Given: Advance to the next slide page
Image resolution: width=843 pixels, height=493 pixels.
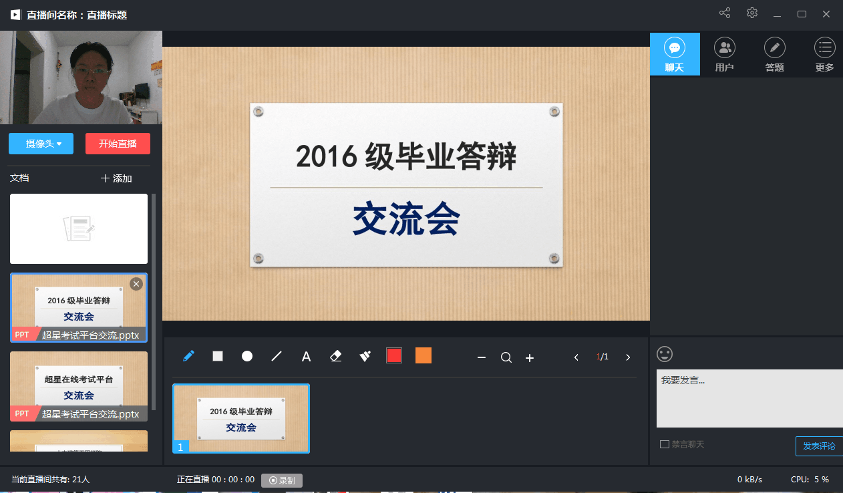Looking at the screenshot, I should pyautogui.click(x=627, y=357).
